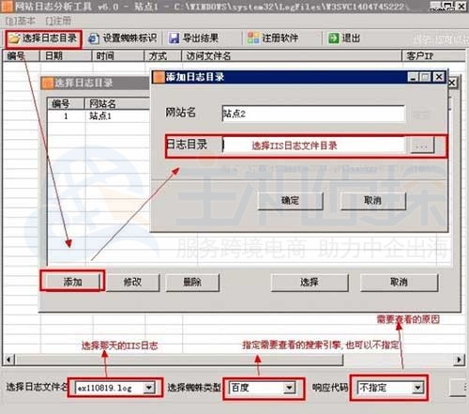Click 确定 in 添加日志目录 dialog
This screenshot has height=414, width=469.
[291, 201]
